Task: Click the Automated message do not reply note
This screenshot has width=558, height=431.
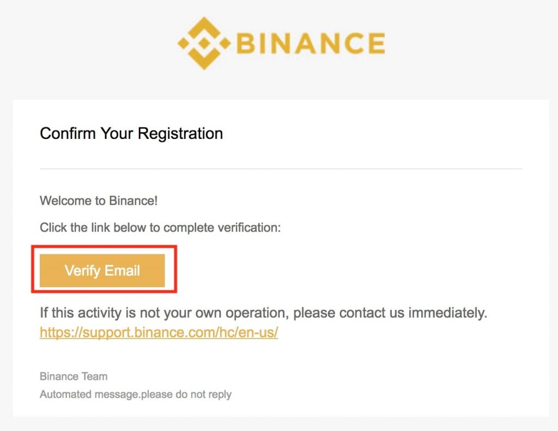Action: click(136, 394)
